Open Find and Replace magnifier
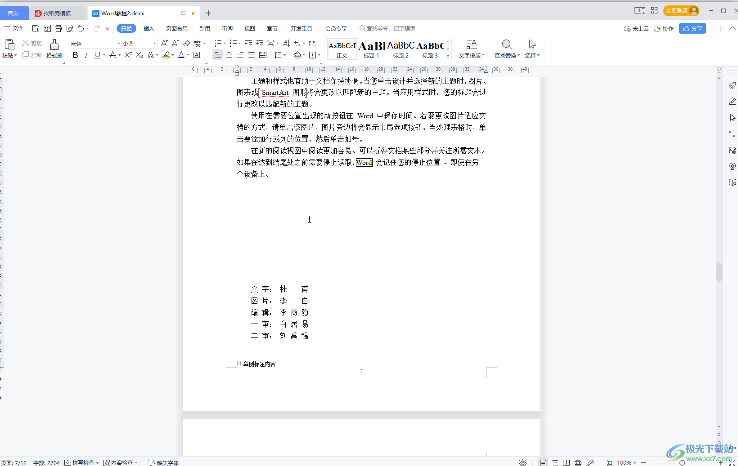 (507, 44)
